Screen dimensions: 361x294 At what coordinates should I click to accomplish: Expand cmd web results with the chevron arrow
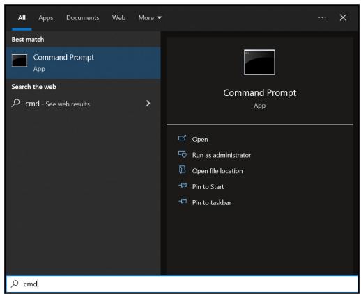pos(148,104)
